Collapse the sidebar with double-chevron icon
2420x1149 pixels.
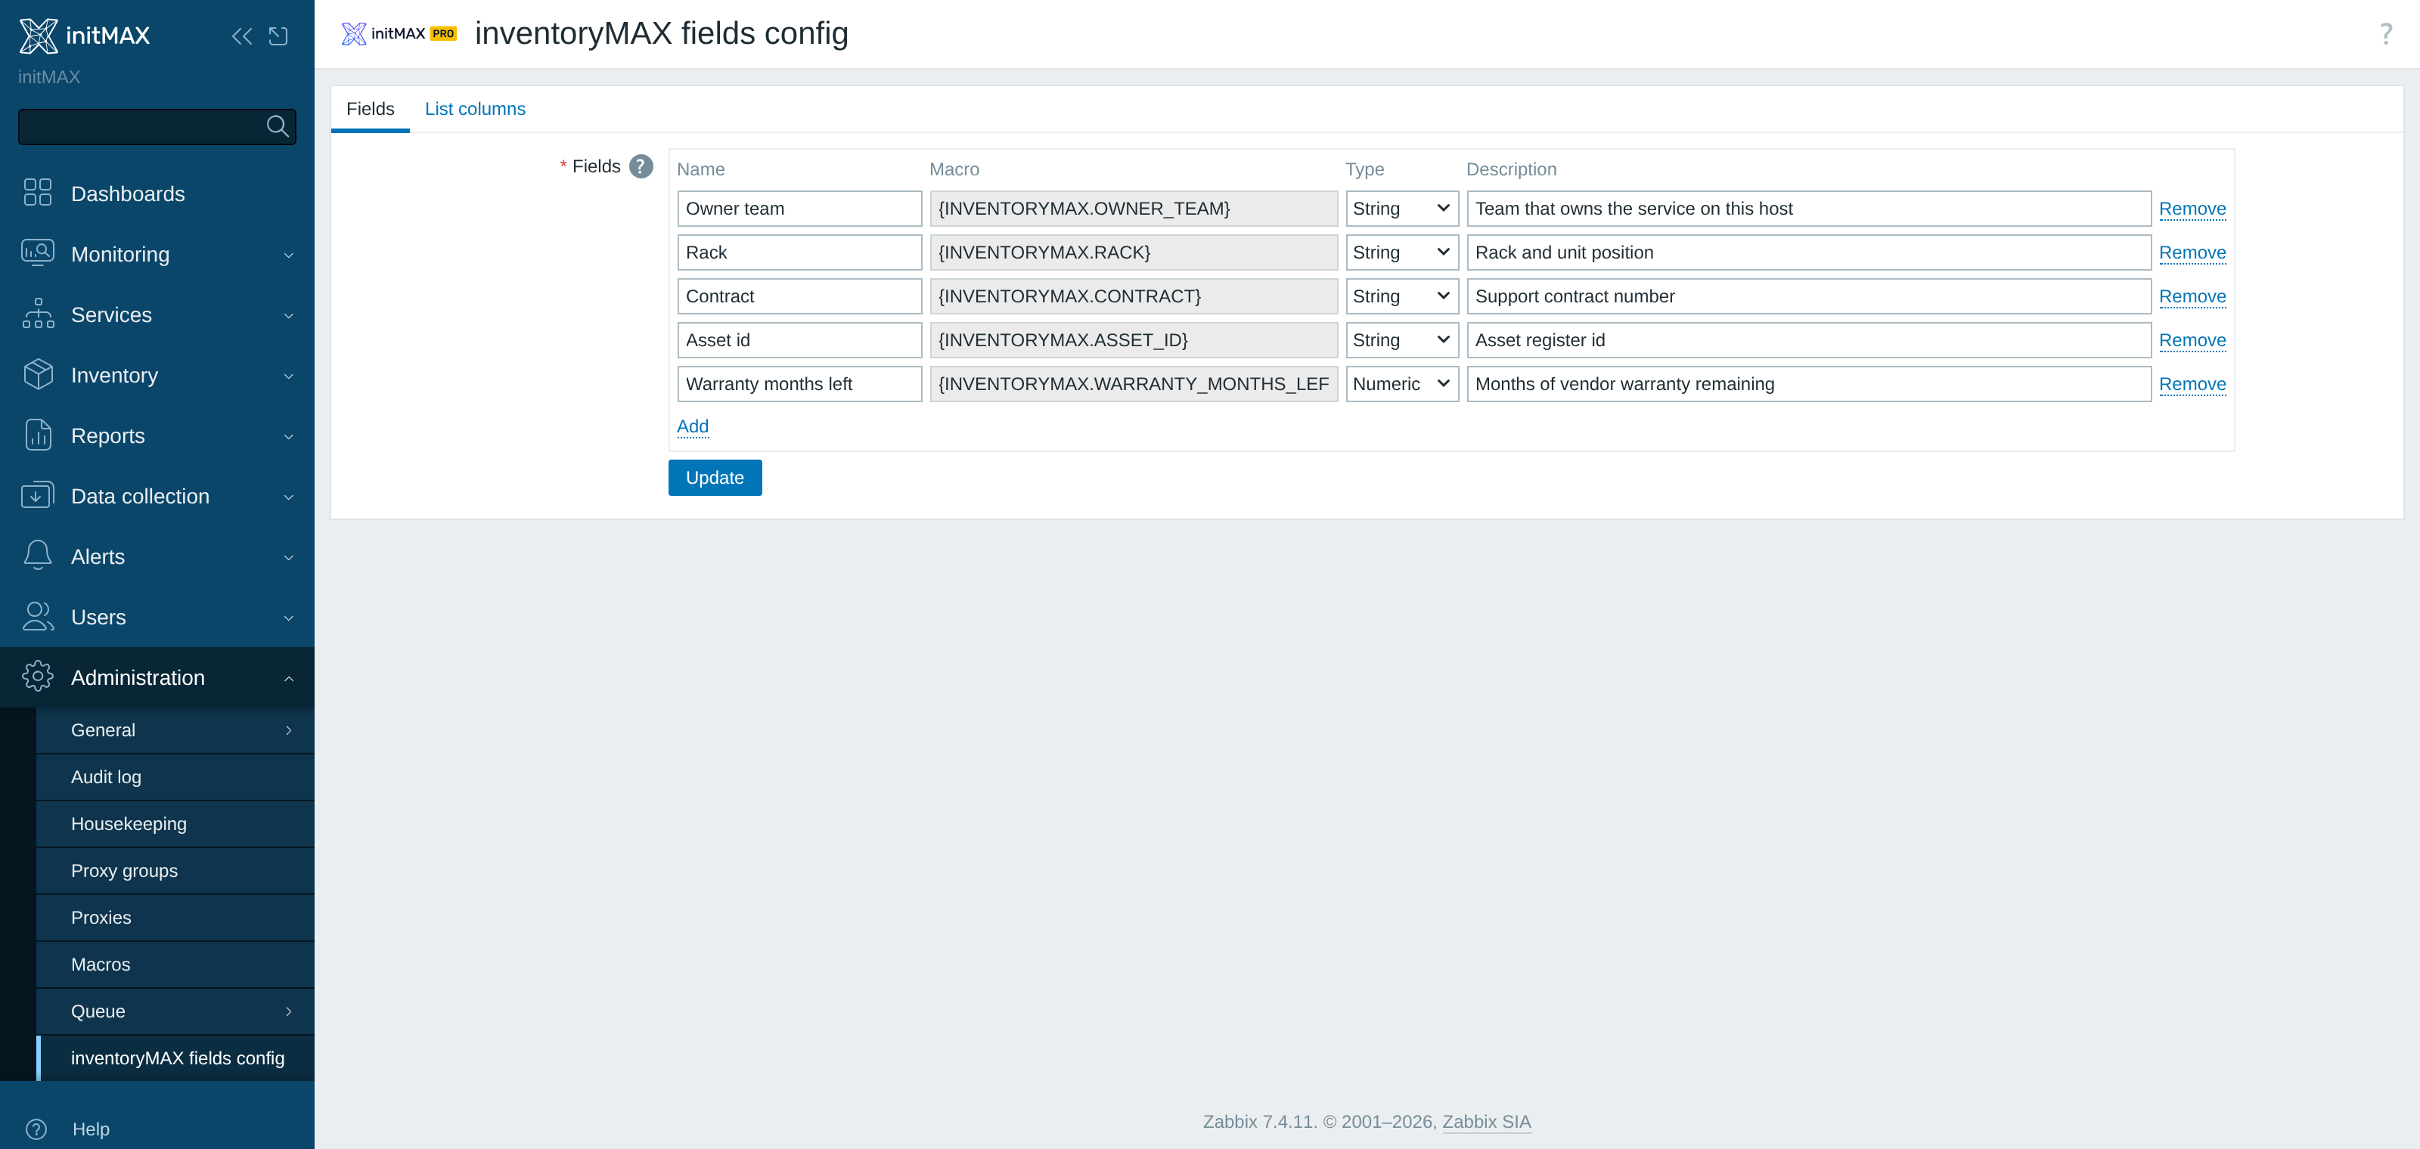241,36
